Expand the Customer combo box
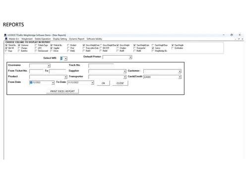248x186 pixels. [180, 71]
